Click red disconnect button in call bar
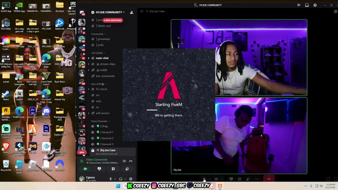The image size is (338, 190). click(x=269, y=179)
